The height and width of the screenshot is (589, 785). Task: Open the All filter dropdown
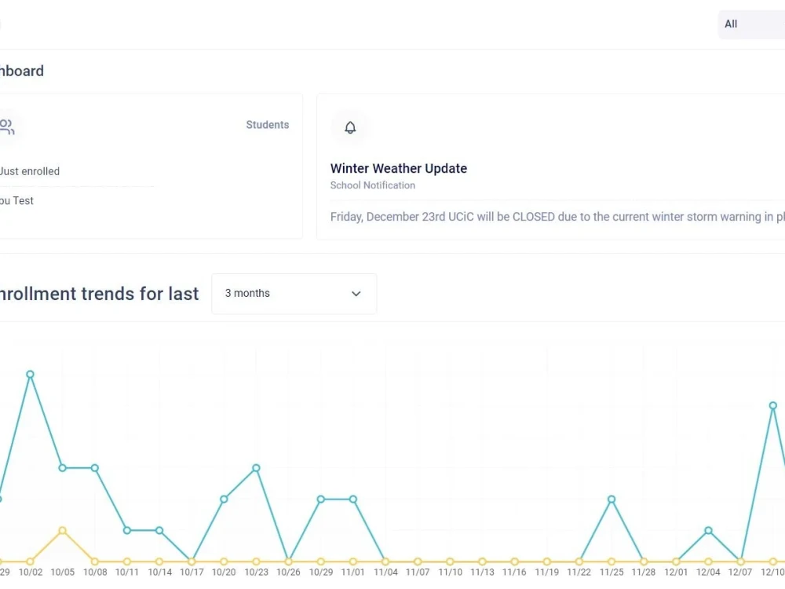tap(751, 24)
